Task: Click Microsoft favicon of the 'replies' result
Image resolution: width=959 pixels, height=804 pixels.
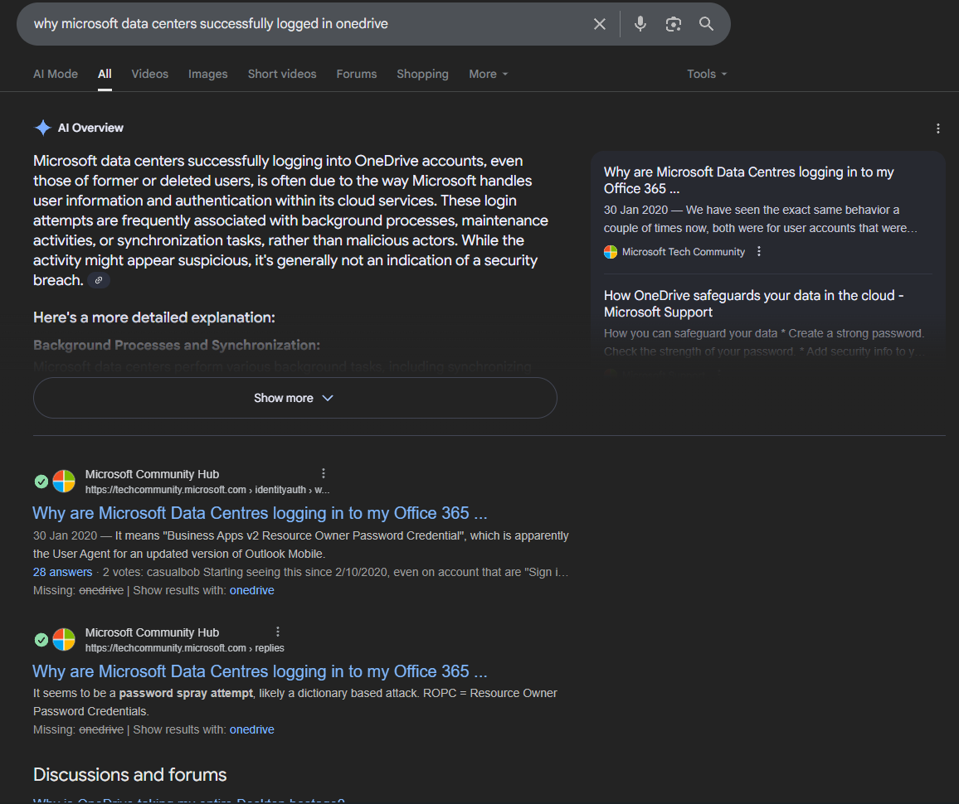Action: click(x=64, y=640)
